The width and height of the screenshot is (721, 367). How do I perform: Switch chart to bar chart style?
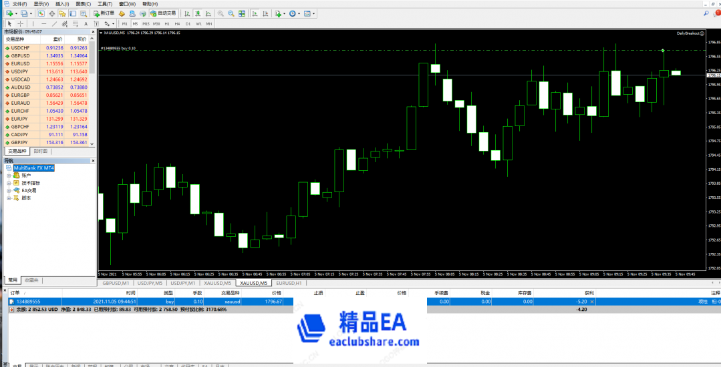186,13
